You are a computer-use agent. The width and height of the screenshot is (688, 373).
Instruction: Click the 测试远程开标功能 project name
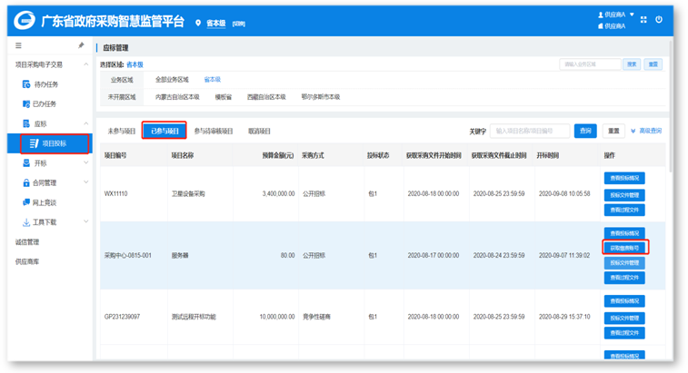point(194,317)
